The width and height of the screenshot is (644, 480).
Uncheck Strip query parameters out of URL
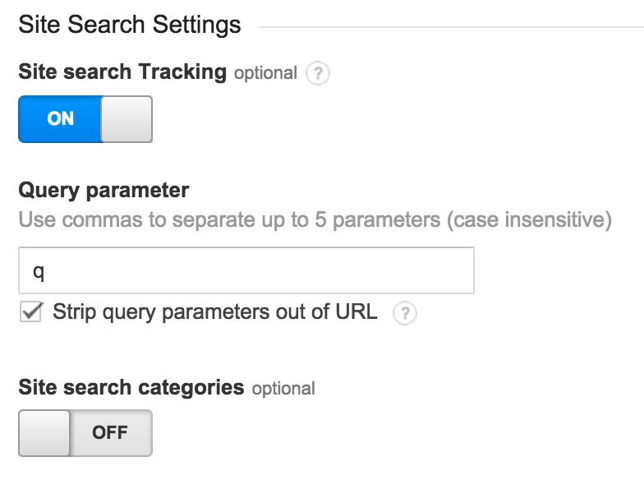point(31,312)
